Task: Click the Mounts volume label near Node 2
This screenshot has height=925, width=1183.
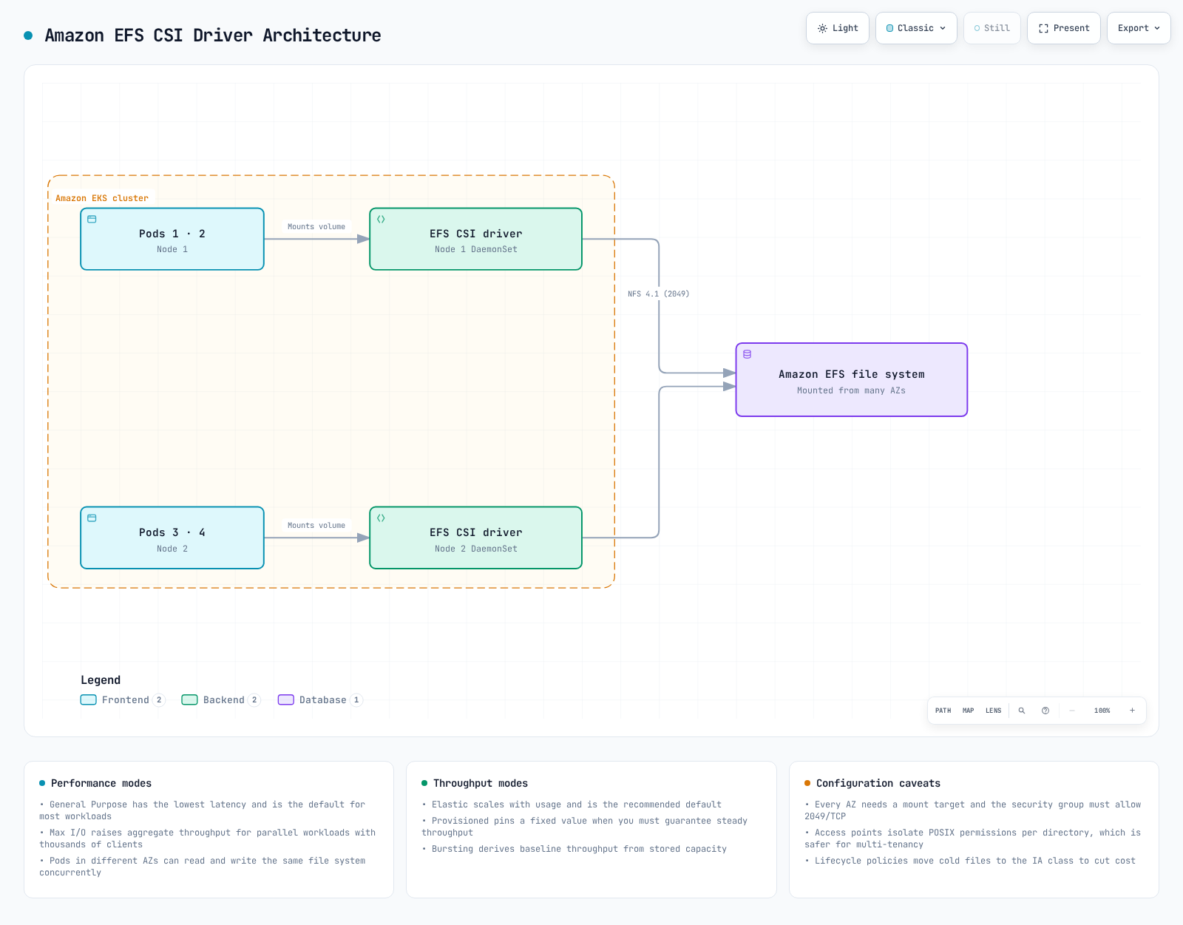Action: 316,526
